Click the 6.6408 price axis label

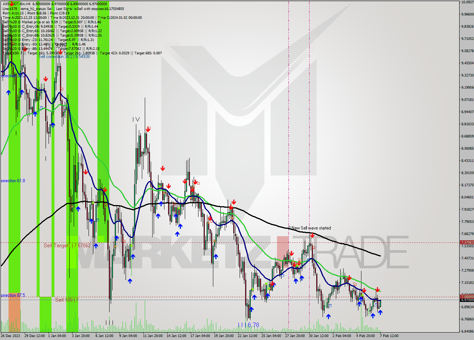click(x=467, y=331)
